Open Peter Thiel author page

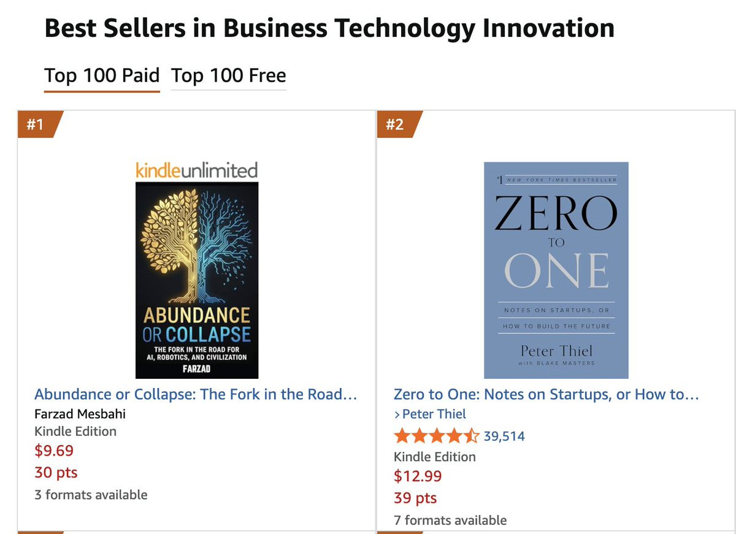pyautogui.click(x=434, y=414)
